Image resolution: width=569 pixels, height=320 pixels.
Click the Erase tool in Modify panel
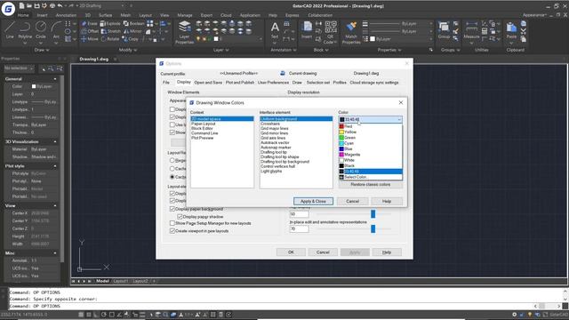(89, 24)
